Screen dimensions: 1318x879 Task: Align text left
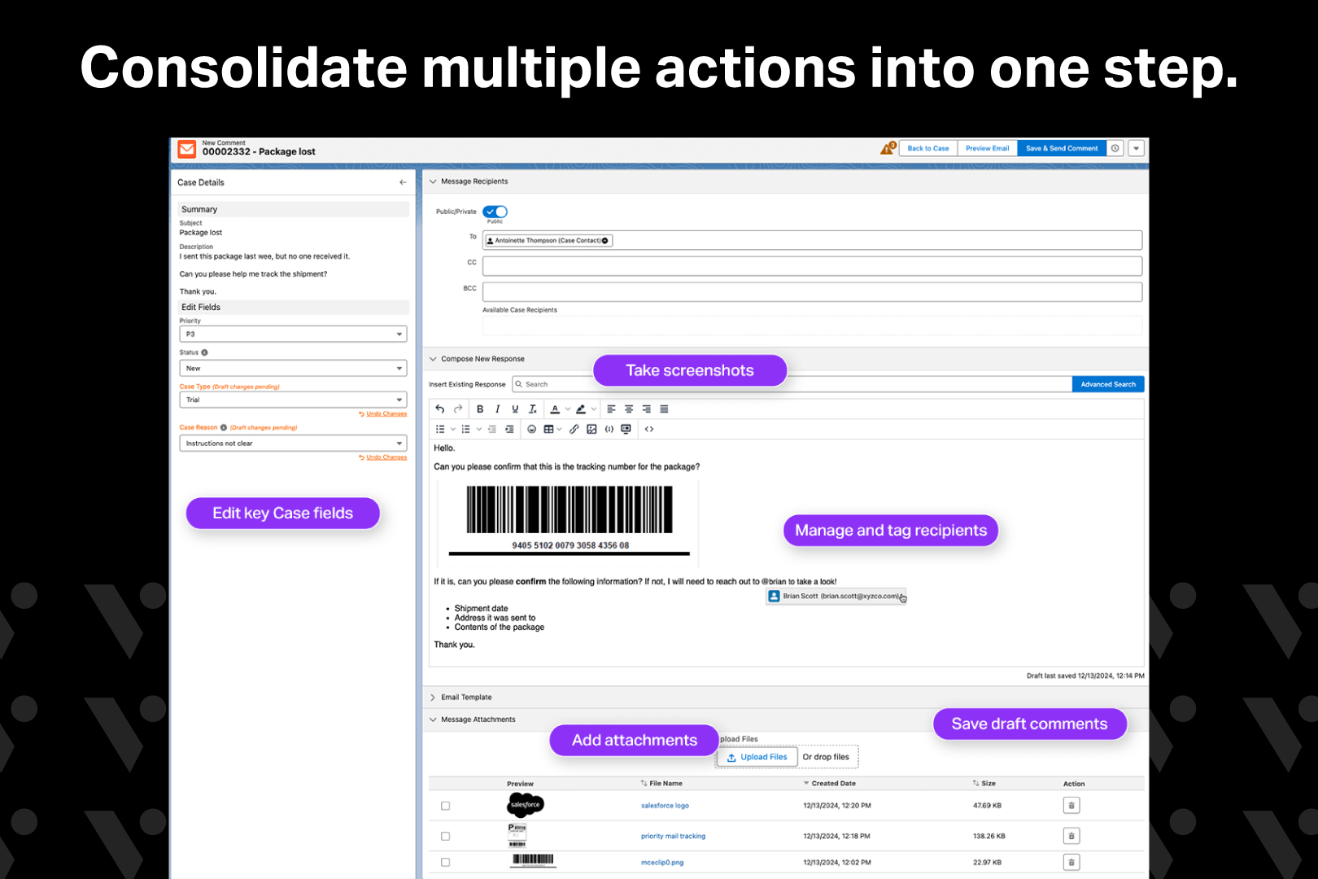pos(611,409)
